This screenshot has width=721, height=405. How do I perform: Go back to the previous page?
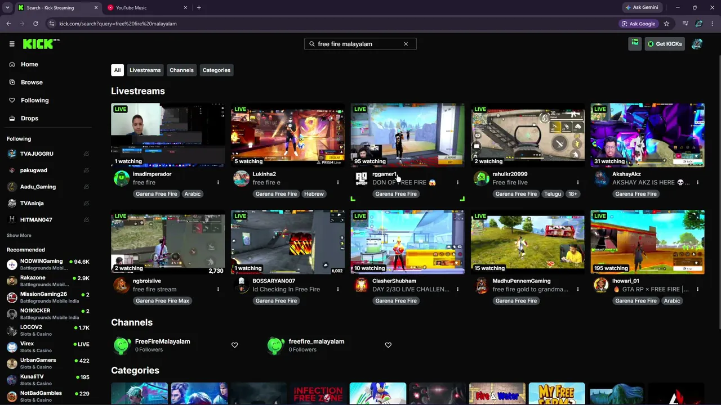coord(8,24)
